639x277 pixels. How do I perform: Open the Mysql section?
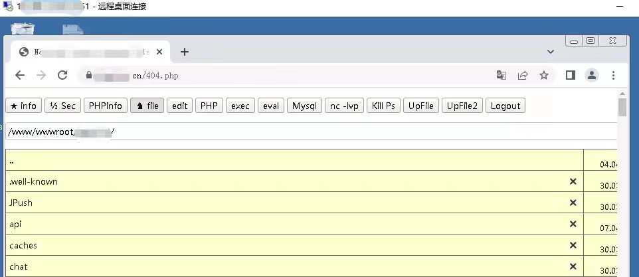pos(304,106)
